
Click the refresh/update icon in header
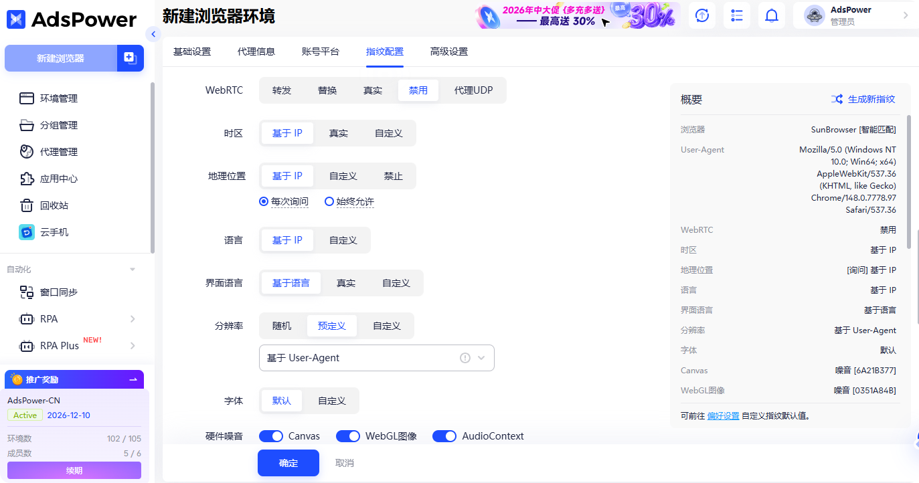click(x=702, y=15)
